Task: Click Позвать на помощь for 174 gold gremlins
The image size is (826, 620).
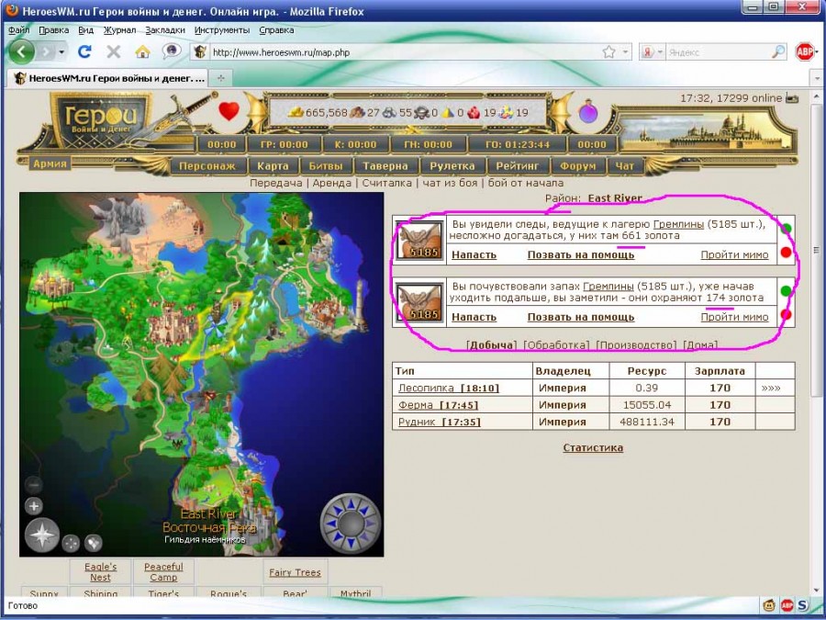Action: (581, 318)
